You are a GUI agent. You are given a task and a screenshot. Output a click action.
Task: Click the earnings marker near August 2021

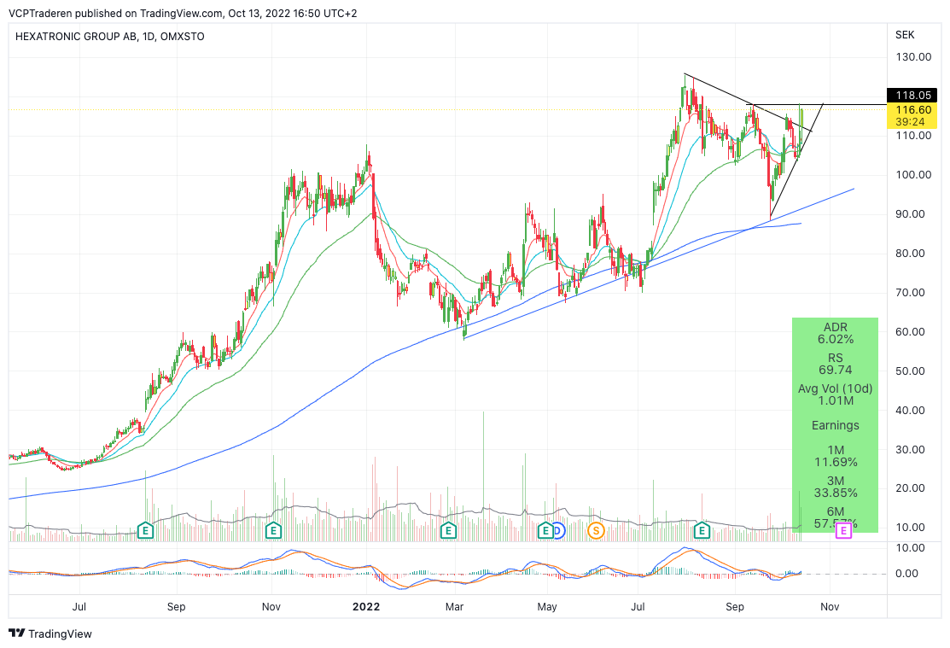click(145, 531)
